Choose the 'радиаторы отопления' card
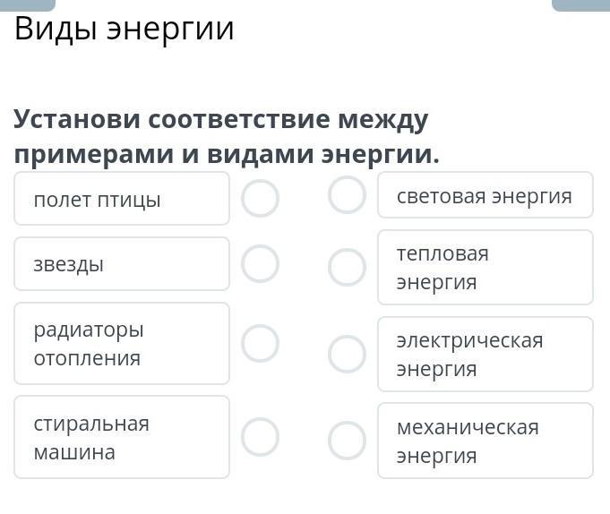This screenshot has height=514, width=610. [122, 344]
